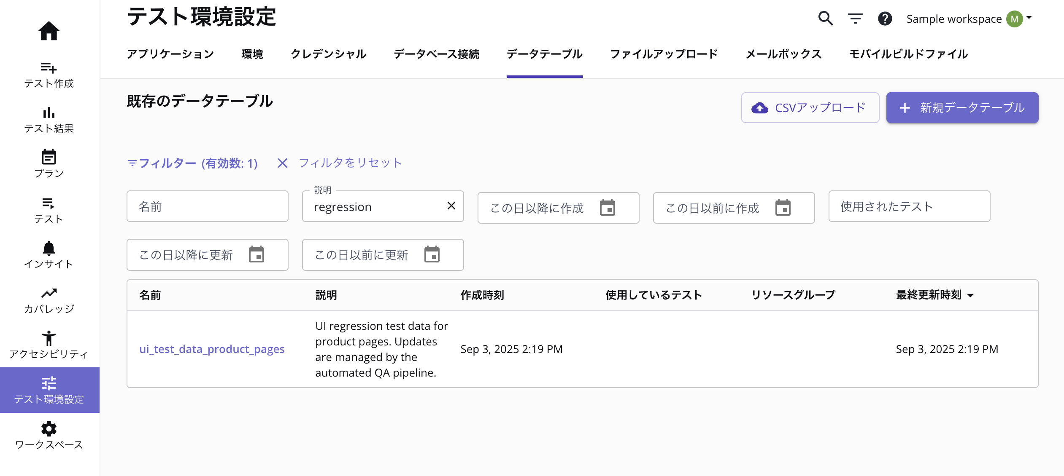Clear the regression filter with the X icon
The width and height of the screenshot is (1064, 476).
coord(451,206)
